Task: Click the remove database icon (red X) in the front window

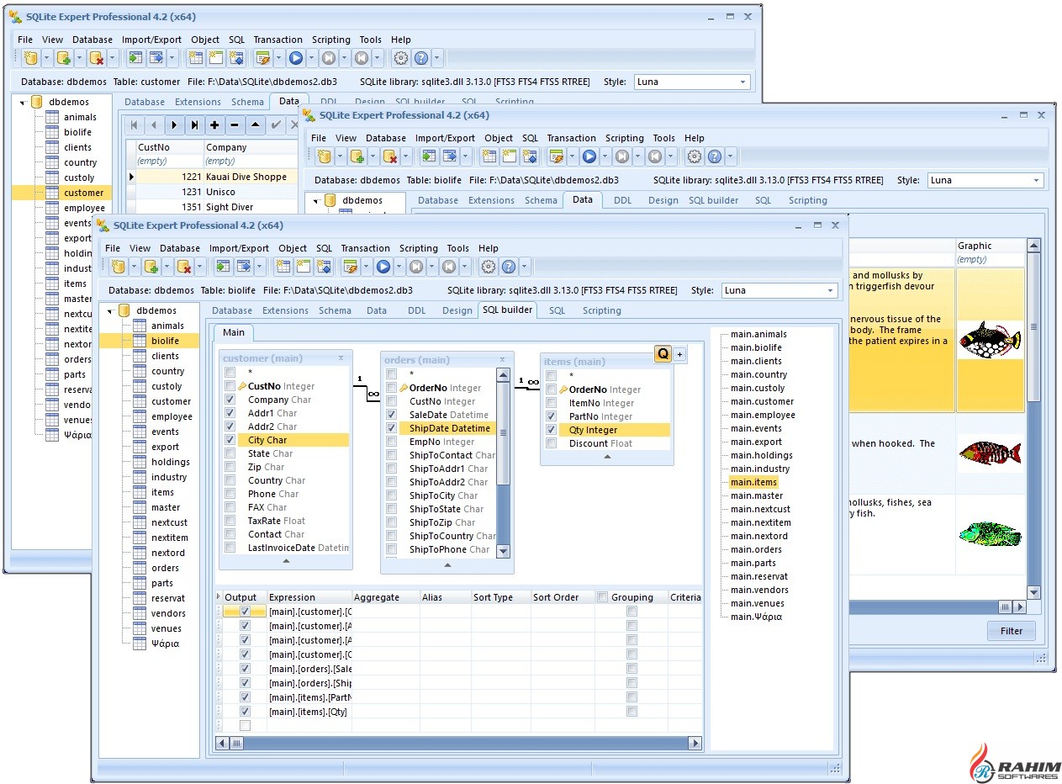Action: (184, 267)
